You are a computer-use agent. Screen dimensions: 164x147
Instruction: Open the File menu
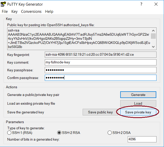(x=5, y=12)
